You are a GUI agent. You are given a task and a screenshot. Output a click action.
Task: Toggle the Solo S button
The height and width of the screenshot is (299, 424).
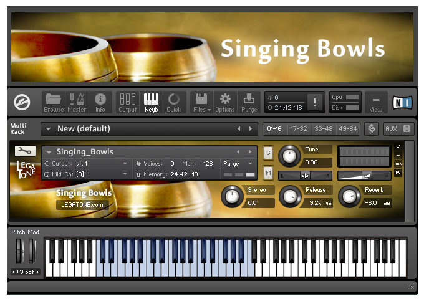(x=268, y=153)
